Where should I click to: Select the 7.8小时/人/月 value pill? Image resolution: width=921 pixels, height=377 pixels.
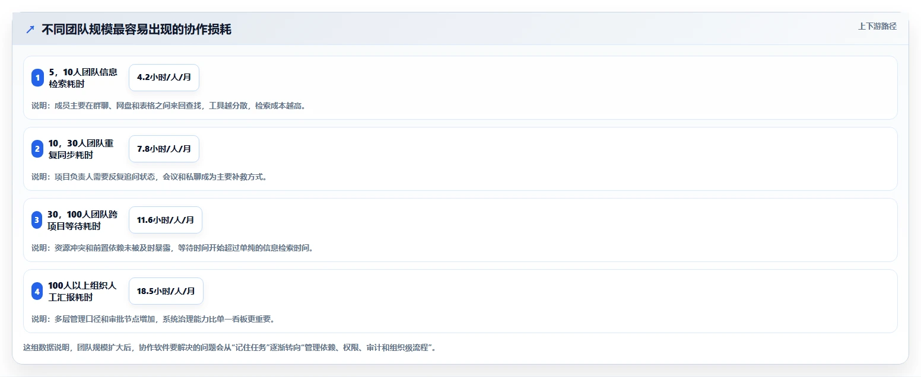(164, 149)
